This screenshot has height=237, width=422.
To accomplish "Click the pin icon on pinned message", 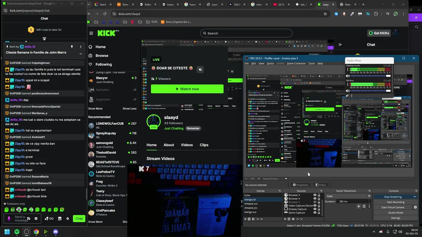I will (72, 47).
